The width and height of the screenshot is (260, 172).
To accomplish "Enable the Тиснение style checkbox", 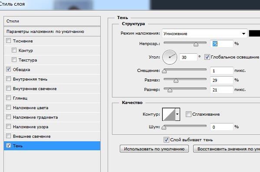I will [x=8, y=41].
